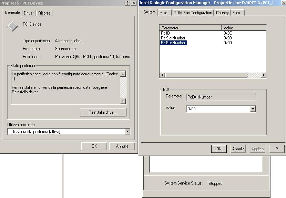Open the Utilizzo periferica dropdown
Screen dimensions: 286x198
(x=127, y=131)
